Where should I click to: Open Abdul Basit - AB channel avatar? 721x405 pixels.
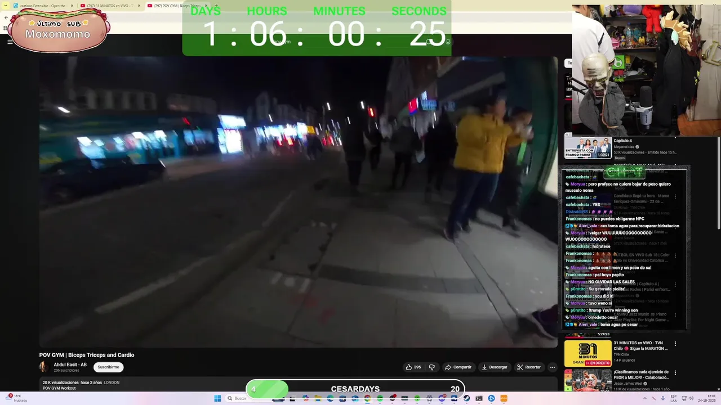pyautogui.click(x=44, y=367)
